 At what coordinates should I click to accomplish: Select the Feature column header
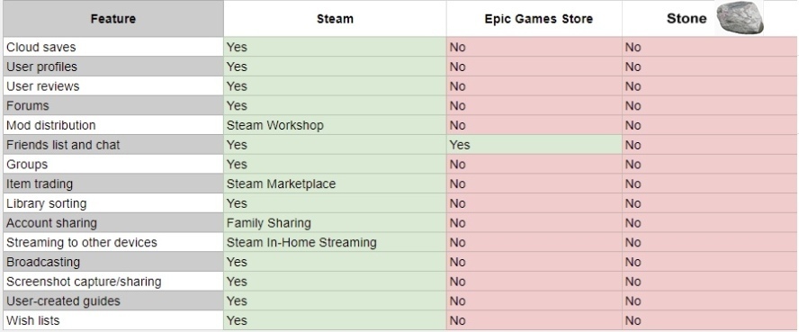(x=113, y=19)
